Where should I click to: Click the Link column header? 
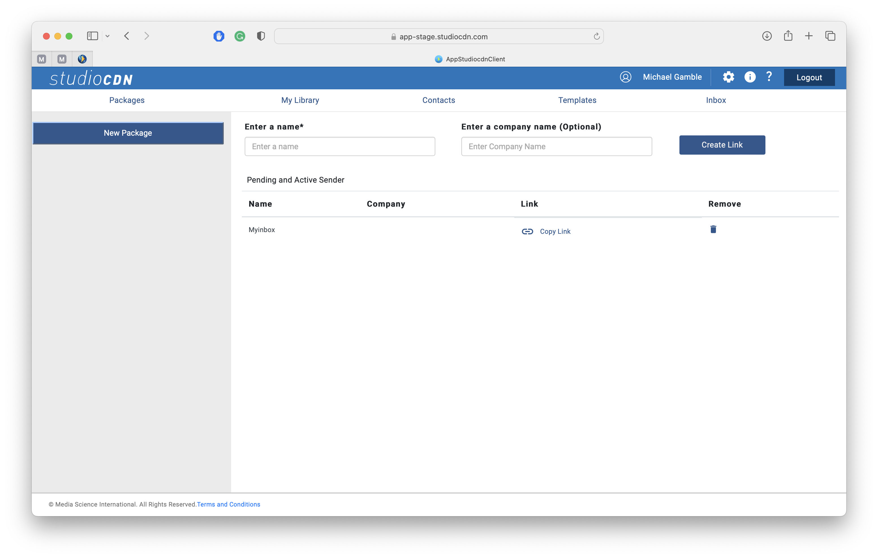[x=530, y=204]
